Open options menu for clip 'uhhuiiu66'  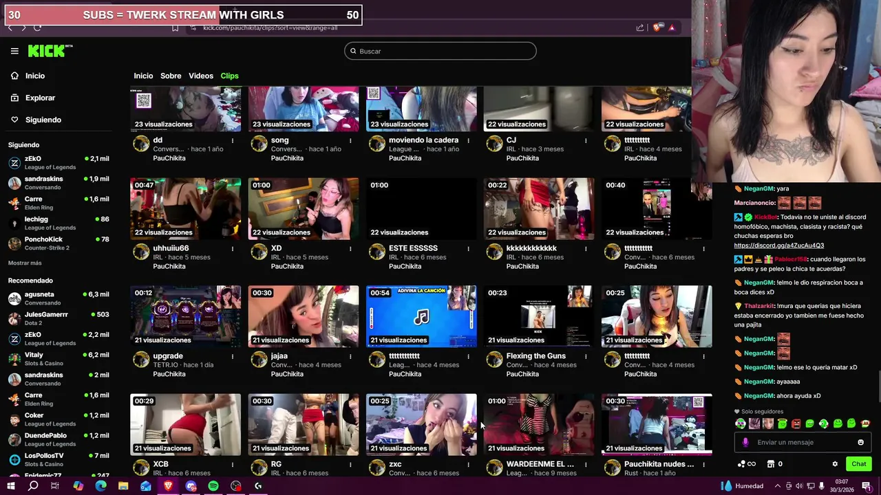coord(233,248)
